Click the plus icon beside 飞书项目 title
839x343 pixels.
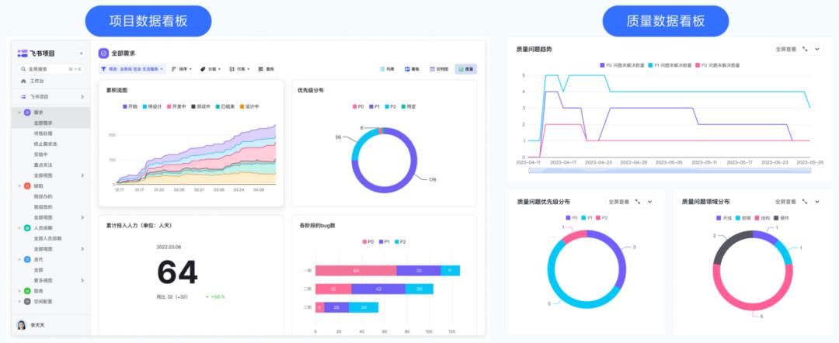[81, 53]
